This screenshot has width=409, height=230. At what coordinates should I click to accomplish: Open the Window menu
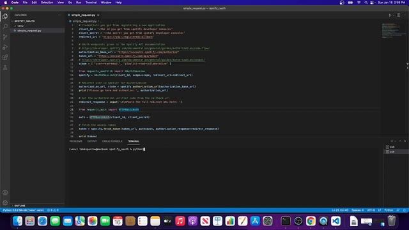[106, 3]
